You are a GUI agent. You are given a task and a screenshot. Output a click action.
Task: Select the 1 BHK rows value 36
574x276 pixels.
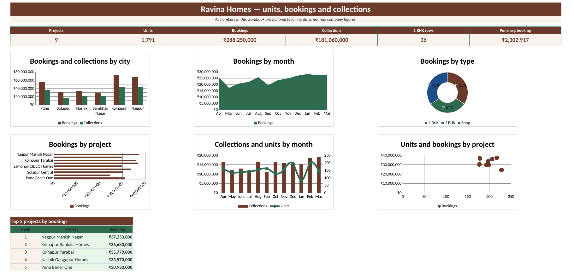pyautogui.click(x=423, y=40)
